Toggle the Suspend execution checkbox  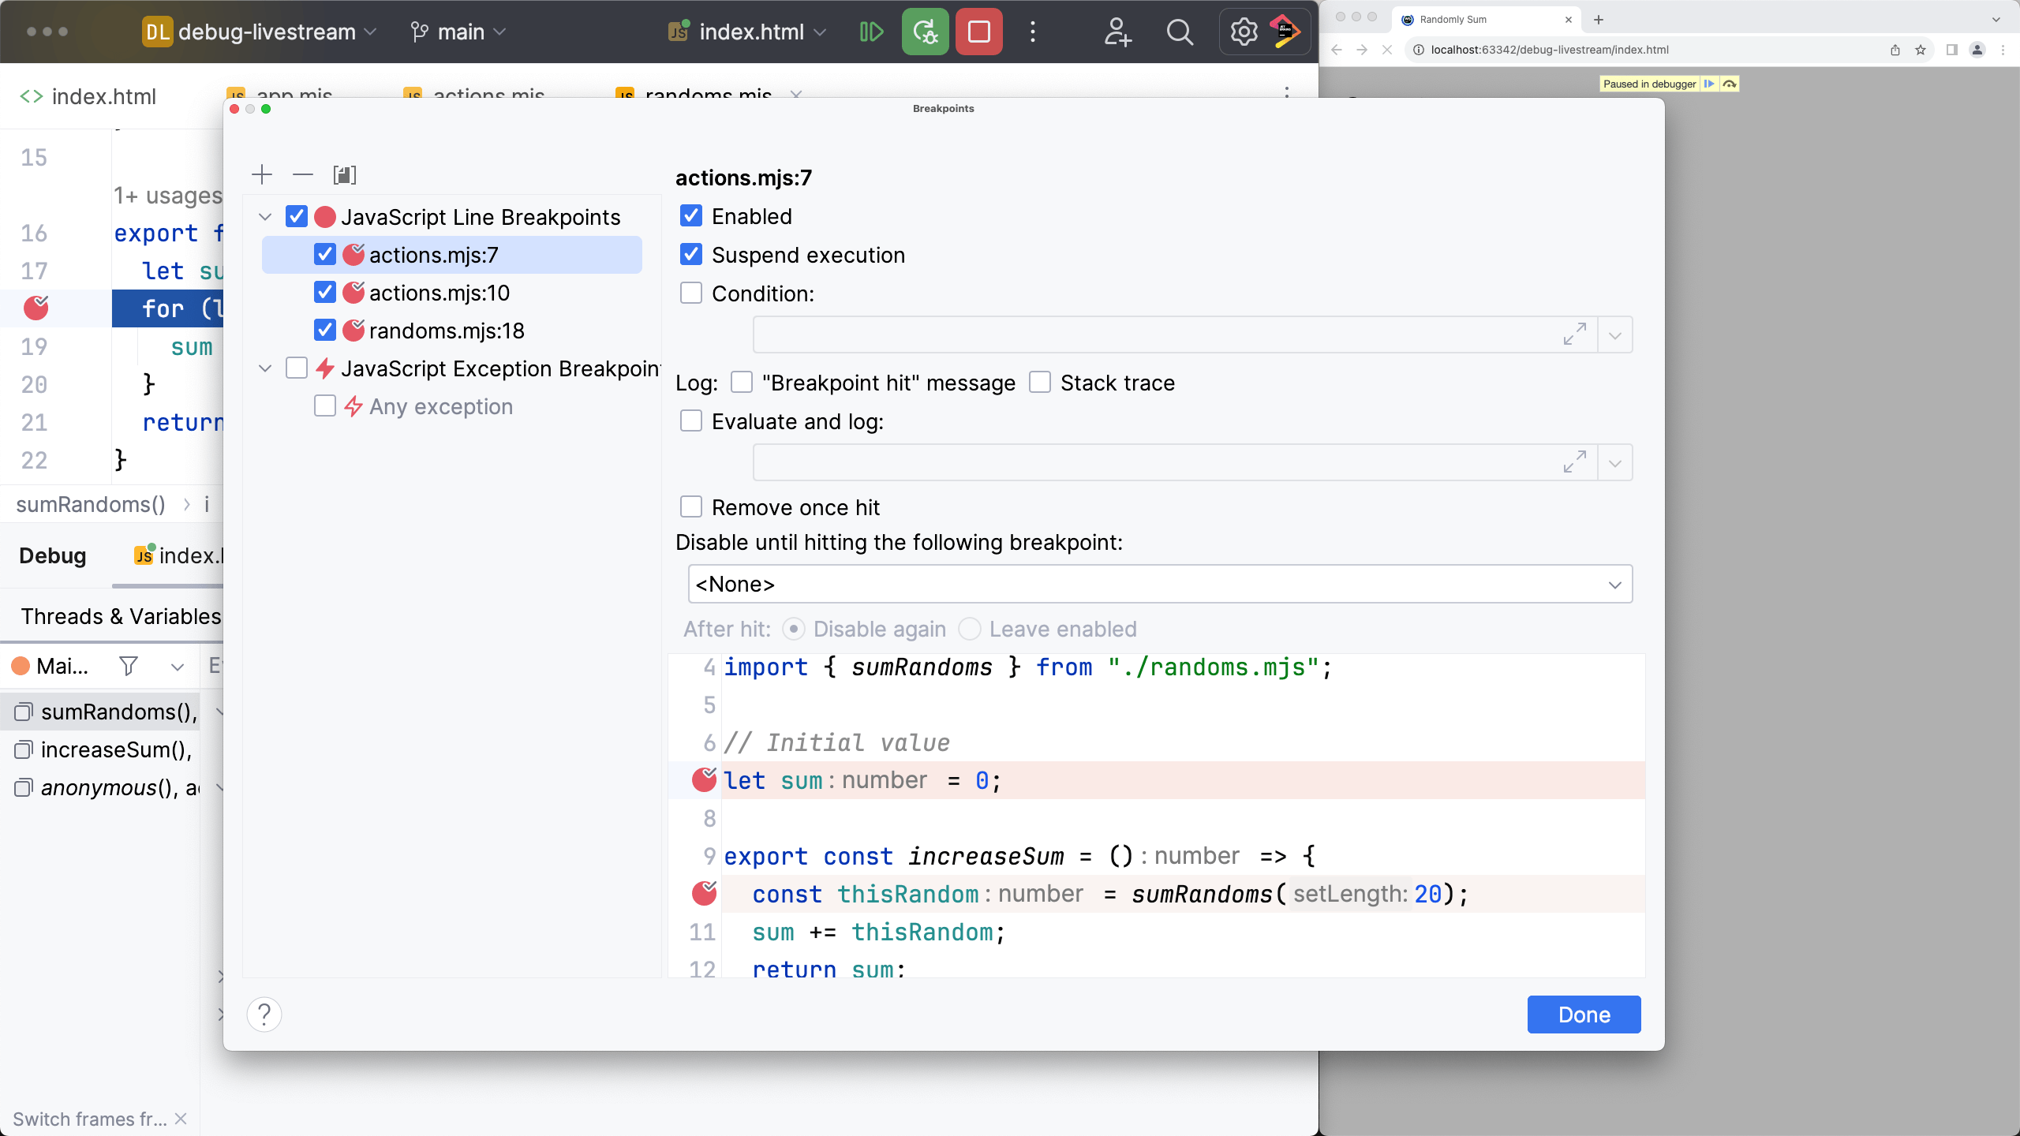pos(691,254)
